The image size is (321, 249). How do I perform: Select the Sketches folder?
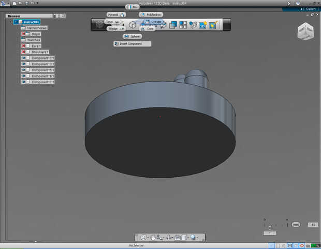pyautogui.click(x=31, y=40)
